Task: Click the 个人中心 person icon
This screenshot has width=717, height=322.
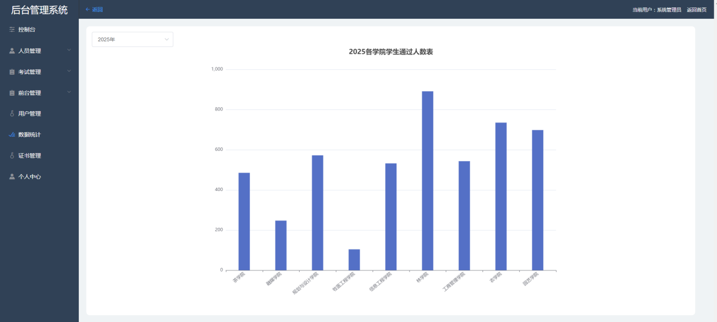Action: 12,177
